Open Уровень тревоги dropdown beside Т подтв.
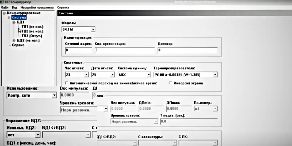This screenshot has width=292, height=146. pos(134,122)
